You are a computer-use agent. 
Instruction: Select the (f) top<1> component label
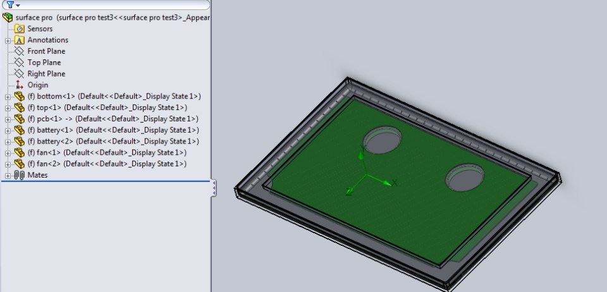pos(107,107)
